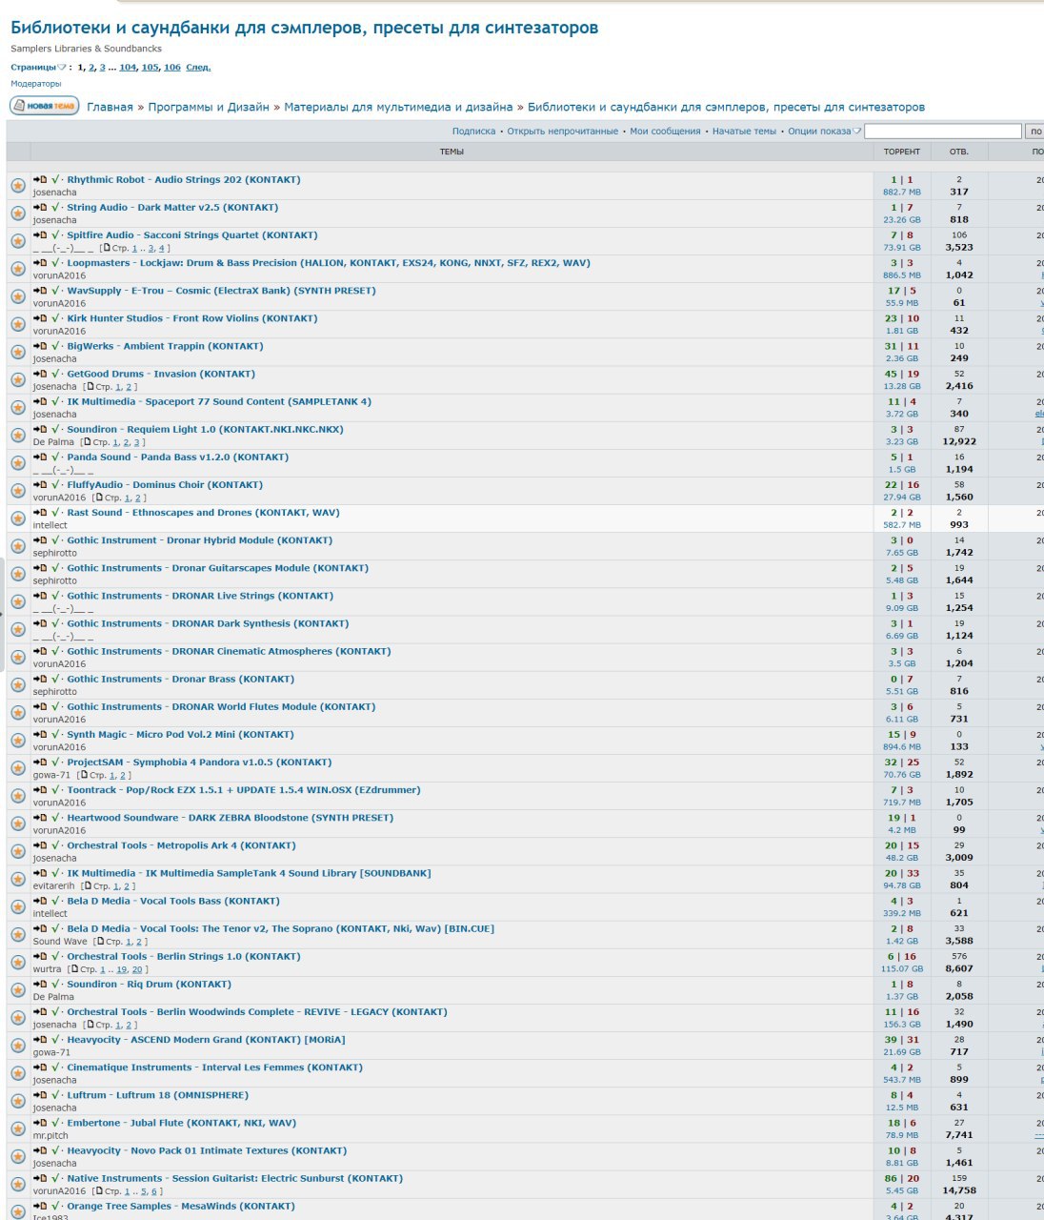Download the 156.3 GB Berlin Woodwinds torrent
This screenshot has width=1044, height=1220.
[x=902, y=1025]
